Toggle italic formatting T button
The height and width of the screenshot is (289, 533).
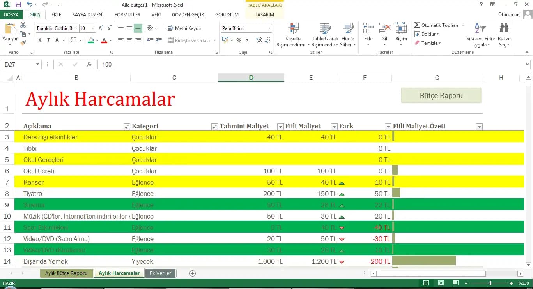coord(48,40)
